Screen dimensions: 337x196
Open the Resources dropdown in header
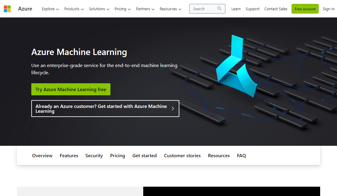170,9
